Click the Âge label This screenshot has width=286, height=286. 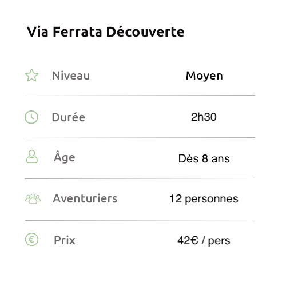click(x=65, y=157)
